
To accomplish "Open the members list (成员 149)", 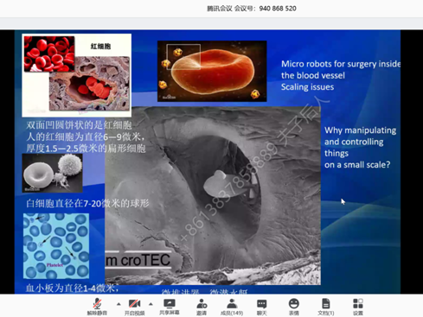I will [232, 307].
